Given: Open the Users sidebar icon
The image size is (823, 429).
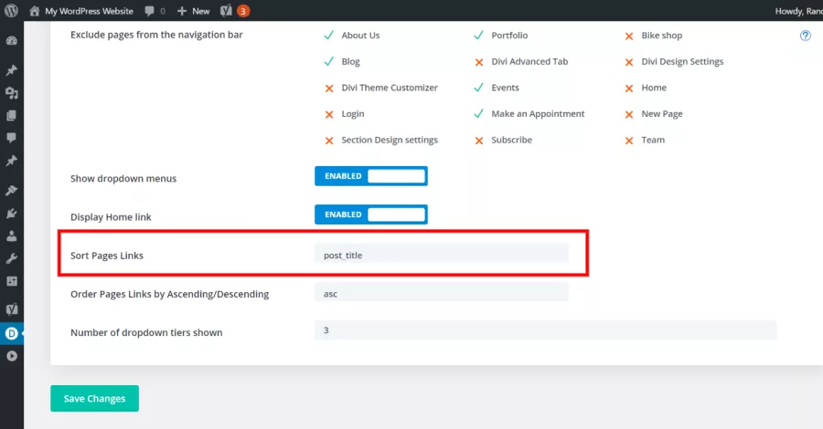Looking at the screenshot, I should click(12, 236).
